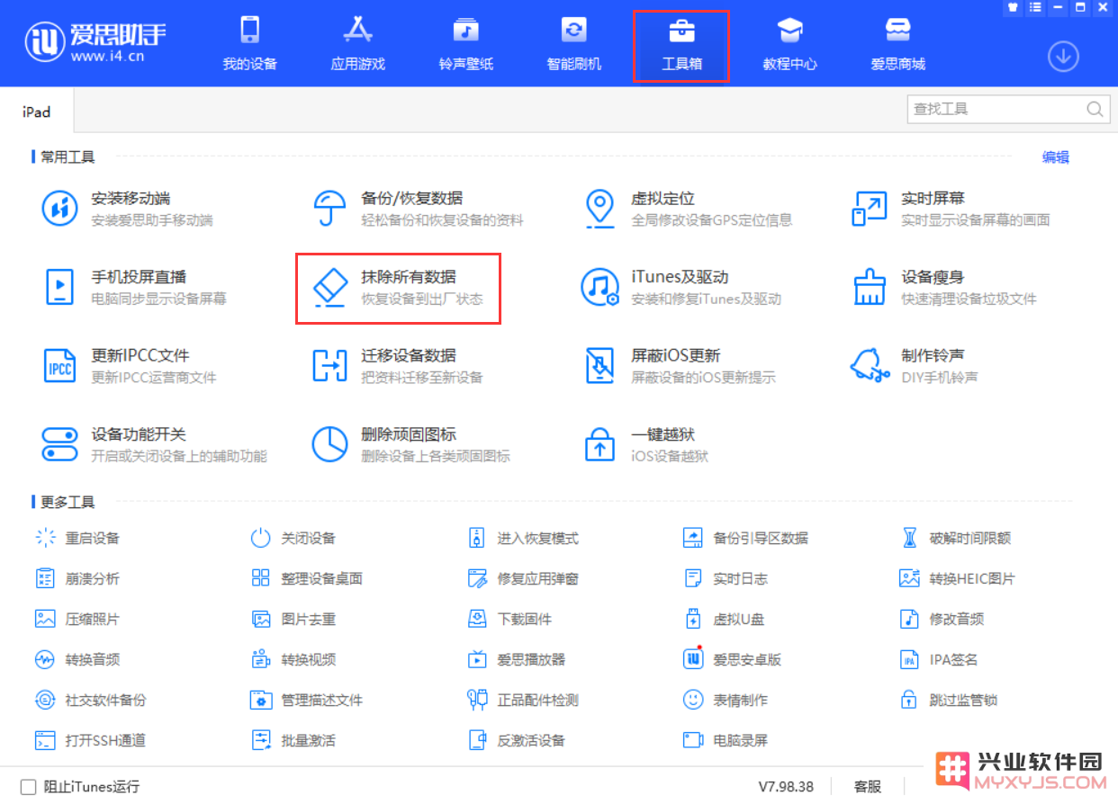Launch 批量激活 tool
Viewport: 1118px width, 804px height.
[x=293, y=740]
